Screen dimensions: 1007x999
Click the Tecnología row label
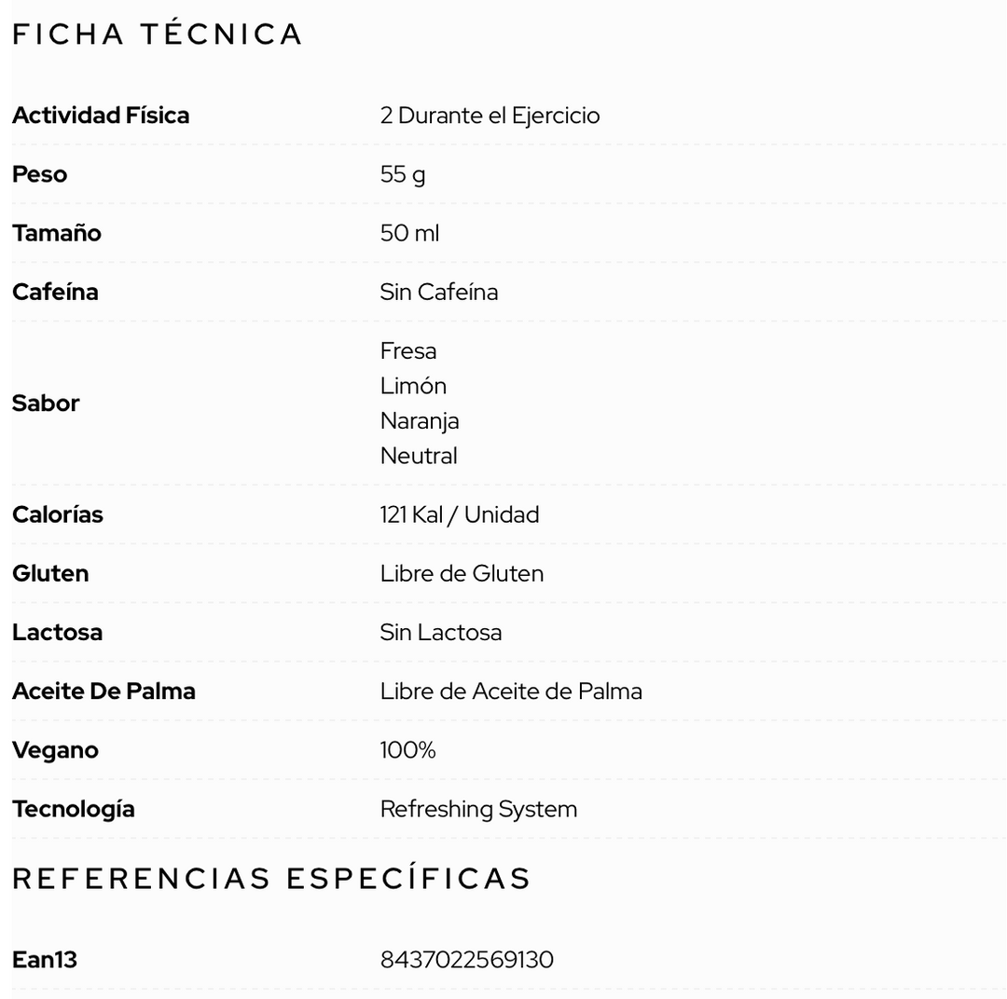(73, 809)
